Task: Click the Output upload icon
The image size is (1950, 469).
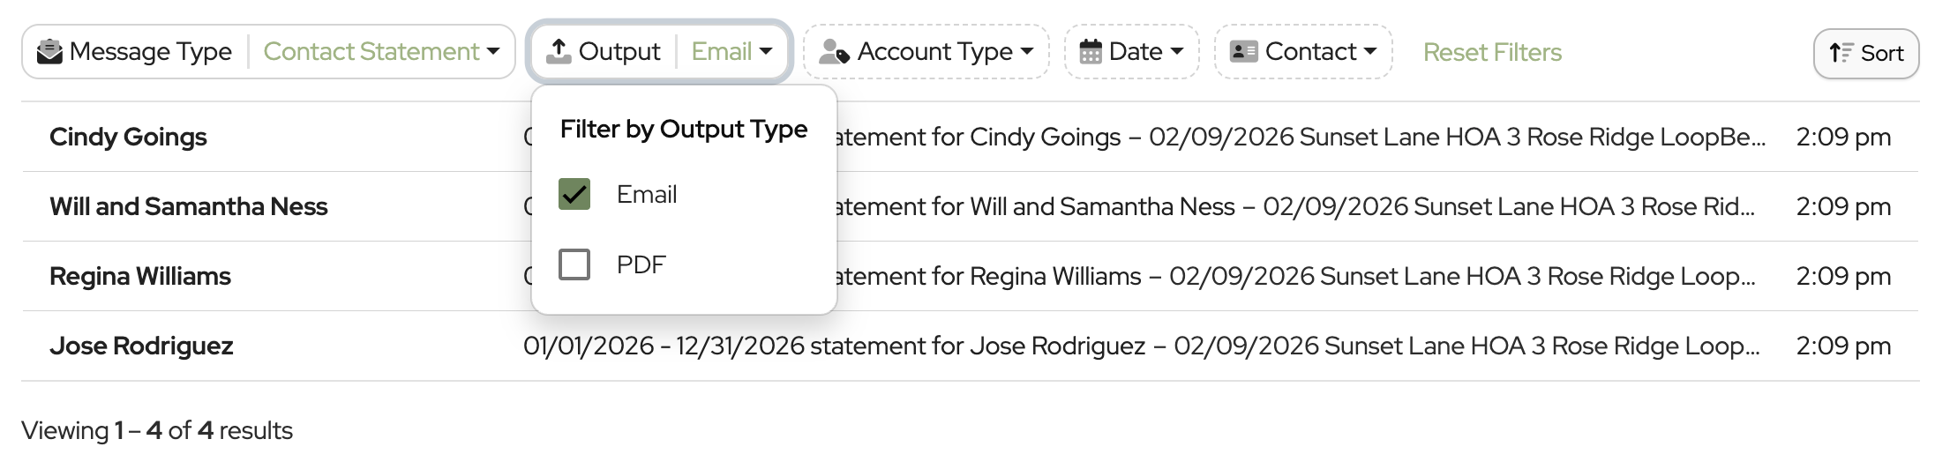Action: point(559,52)
